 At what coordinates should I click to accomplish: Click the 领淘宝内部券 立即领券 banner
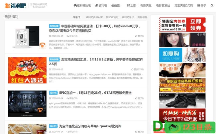click(x=182, y=25)
